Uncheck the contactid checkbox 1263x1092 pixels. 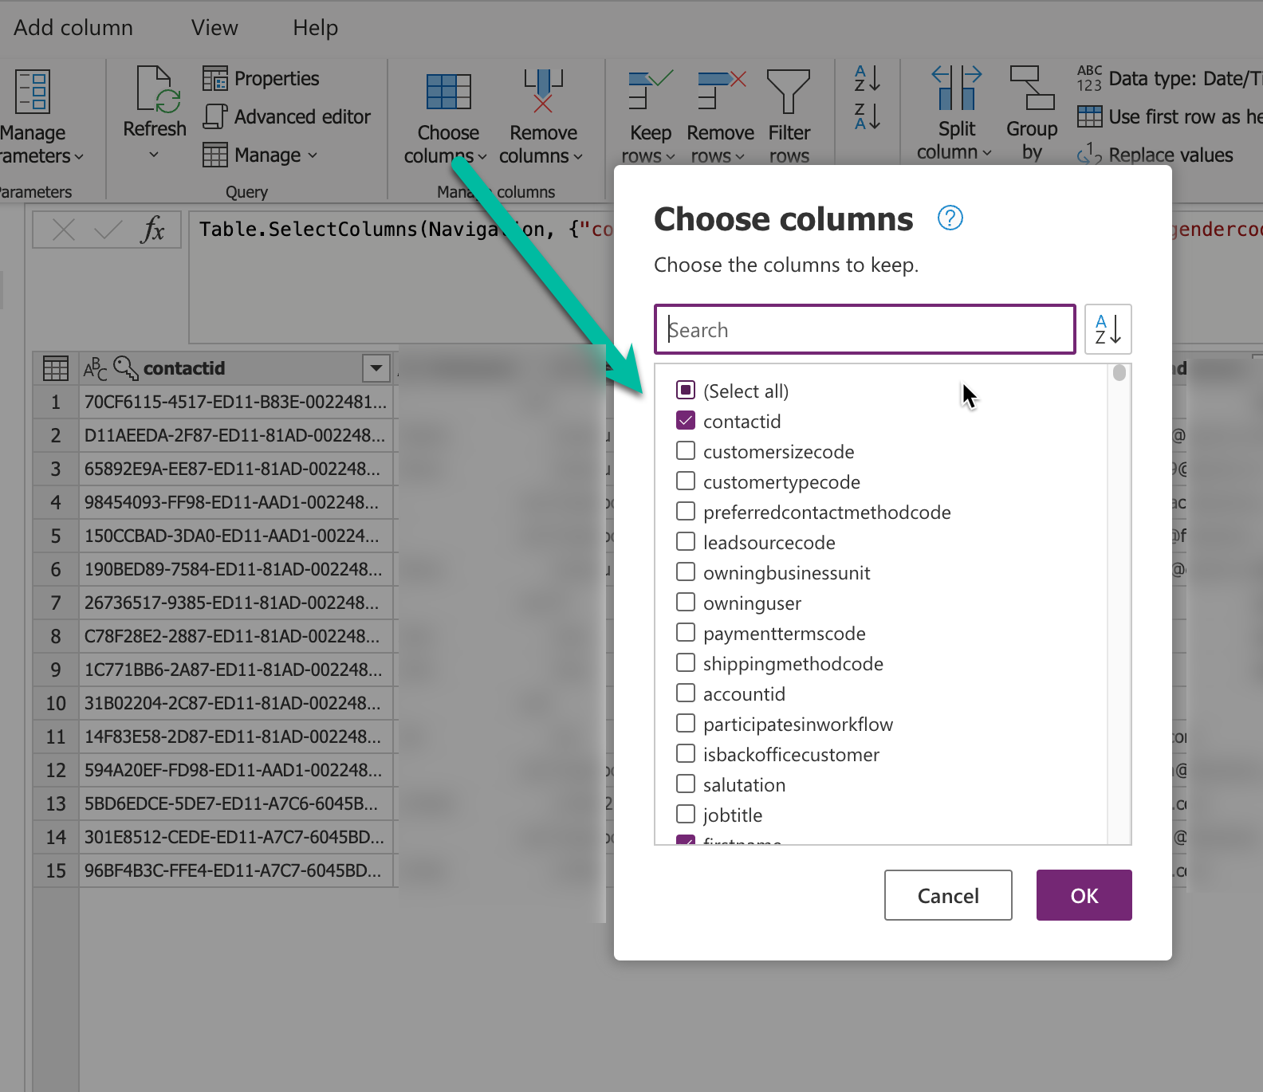coord(686,420)
